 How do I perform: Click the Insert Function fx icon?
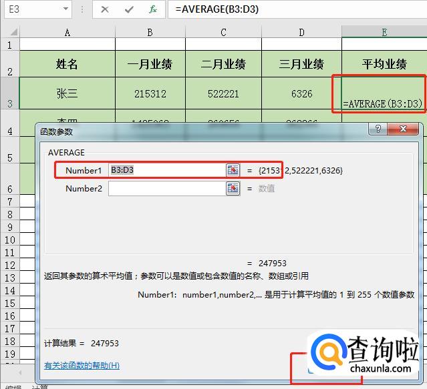point(152,9)
